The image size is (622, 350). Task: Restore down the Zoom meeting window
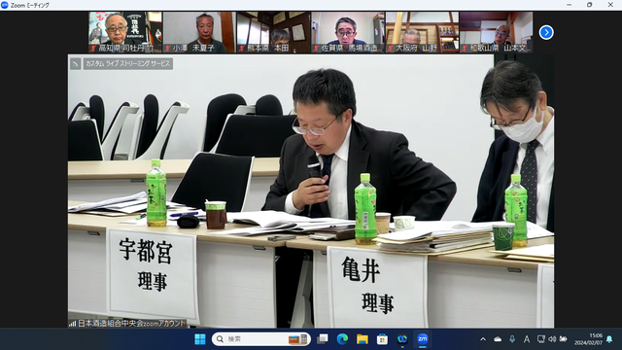click(590, 5)
